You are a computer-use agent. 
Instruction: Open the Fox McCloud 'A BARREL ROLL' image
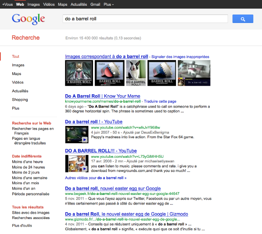(79, 73)
